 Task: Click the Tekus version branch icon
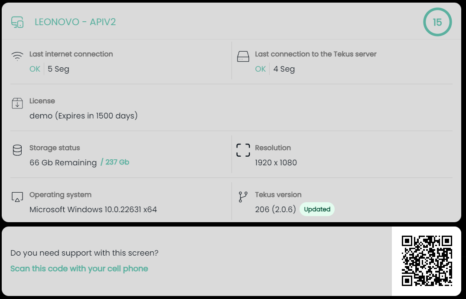(243, 197)
